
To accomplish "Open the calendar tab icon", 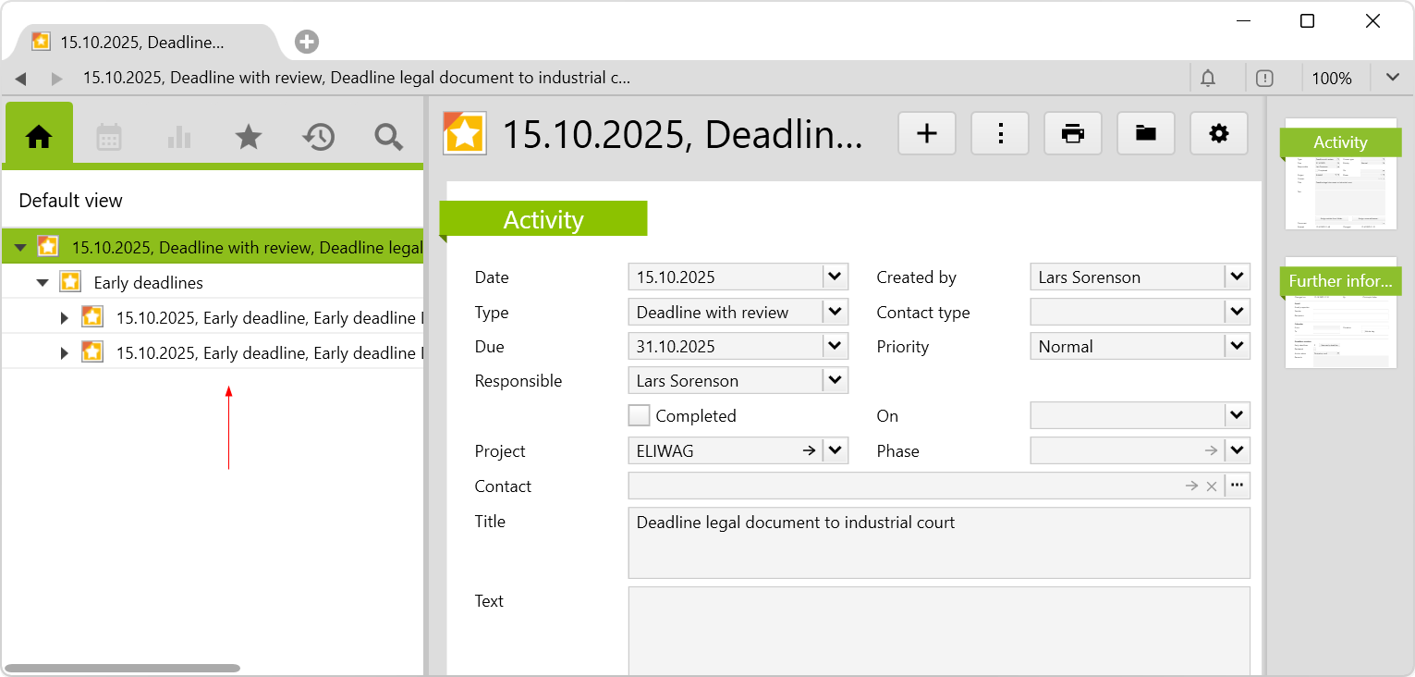I will 109,137.
